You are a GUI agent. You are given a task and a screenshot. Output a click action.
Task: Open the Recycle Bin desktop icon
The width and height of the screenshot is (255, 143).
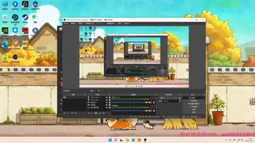click(5, 19)
